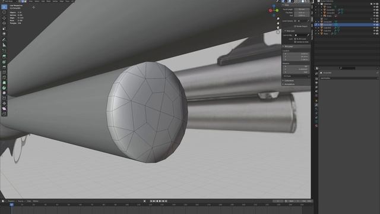The width and height of the screenshot is (380, 214).
Task: Click the viewport zoom magnifier gizmo
Action: pos(278,18)
